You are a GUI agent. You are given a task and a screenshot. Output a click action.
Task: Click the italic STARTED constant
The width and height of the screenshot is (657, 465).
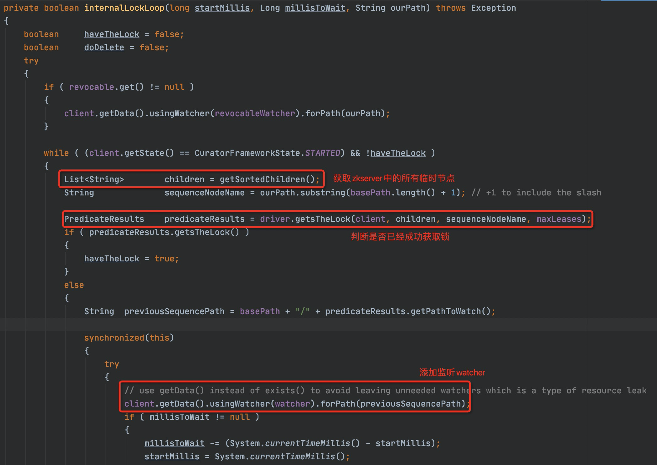323,153
